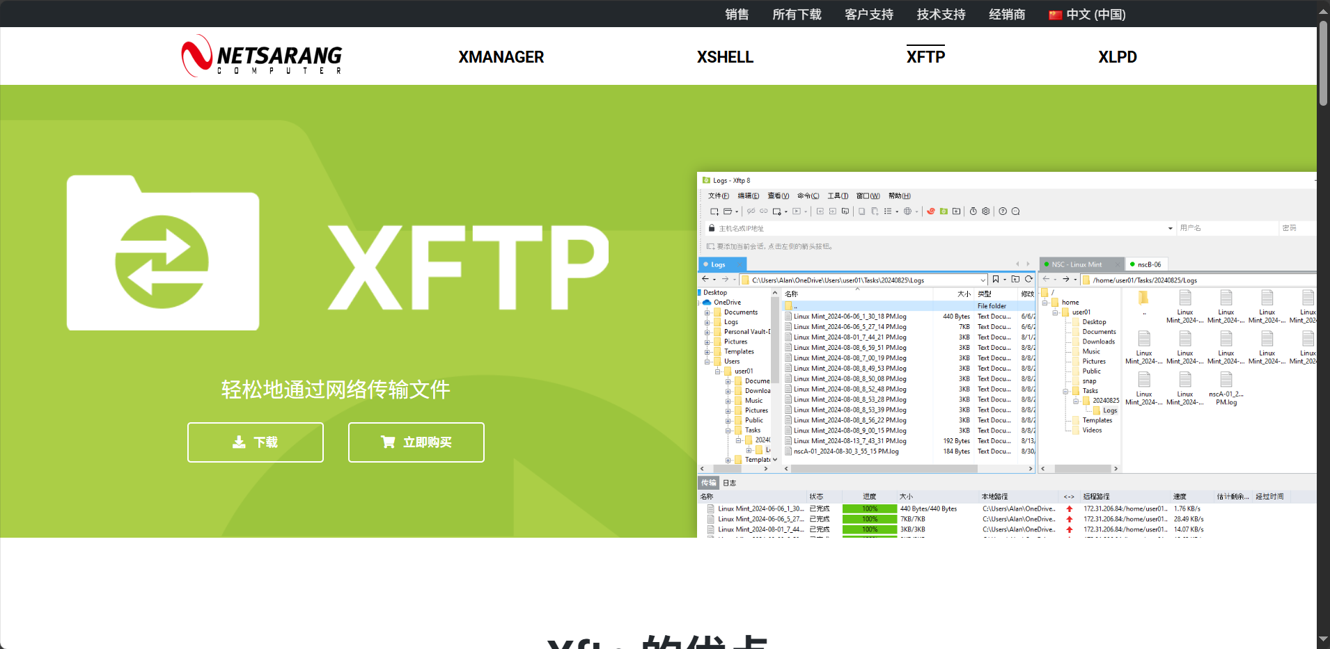Click the bookmark icon beside local path
This screenshot has height=649, width=1330.
pyautogui.click(x=996, y=280)
